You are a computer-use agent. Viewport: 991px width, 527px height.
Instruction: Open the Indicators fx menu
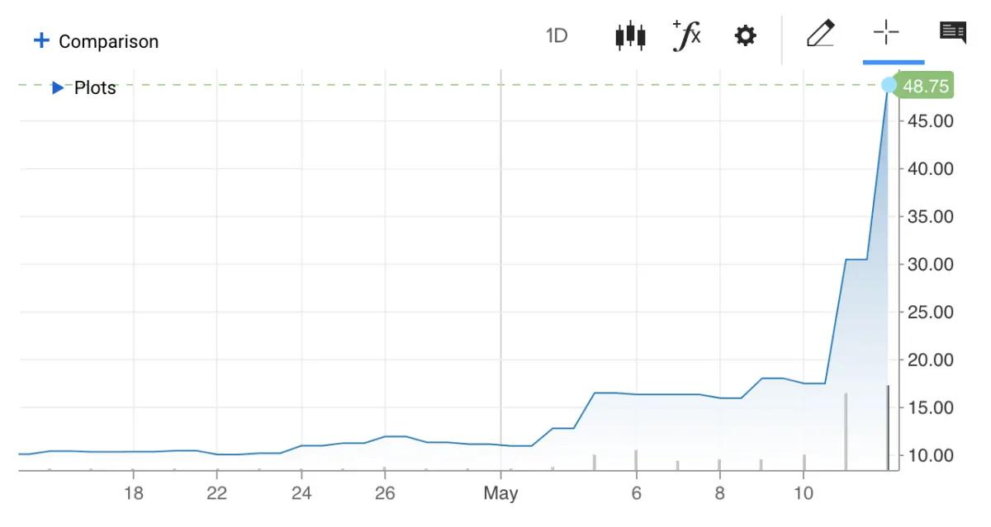687,35
